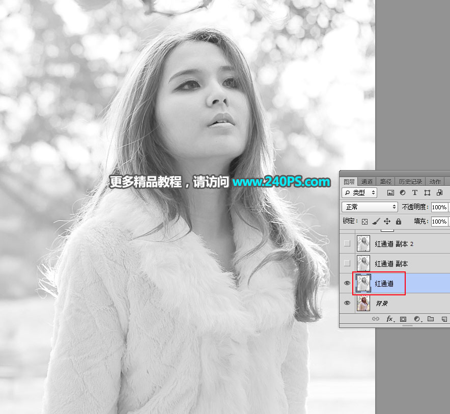Show the 红通道 副本 2 layer
The height and width of the screenshot is (414, 450).
347,243
